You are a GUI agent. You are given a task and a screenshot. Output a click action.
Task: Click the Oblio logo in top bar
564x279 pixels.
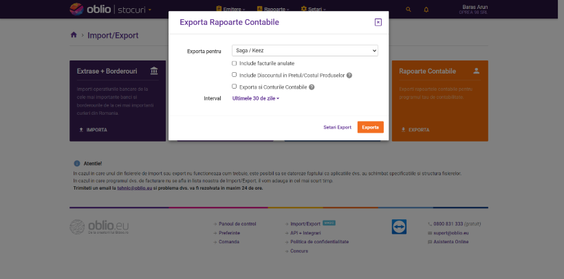[89, 10]
